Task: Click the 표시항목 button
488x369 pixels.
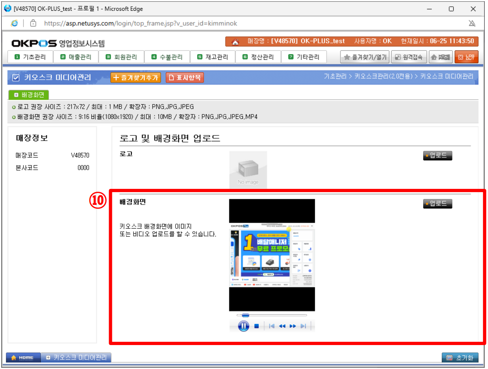Action: pos(185,77)
